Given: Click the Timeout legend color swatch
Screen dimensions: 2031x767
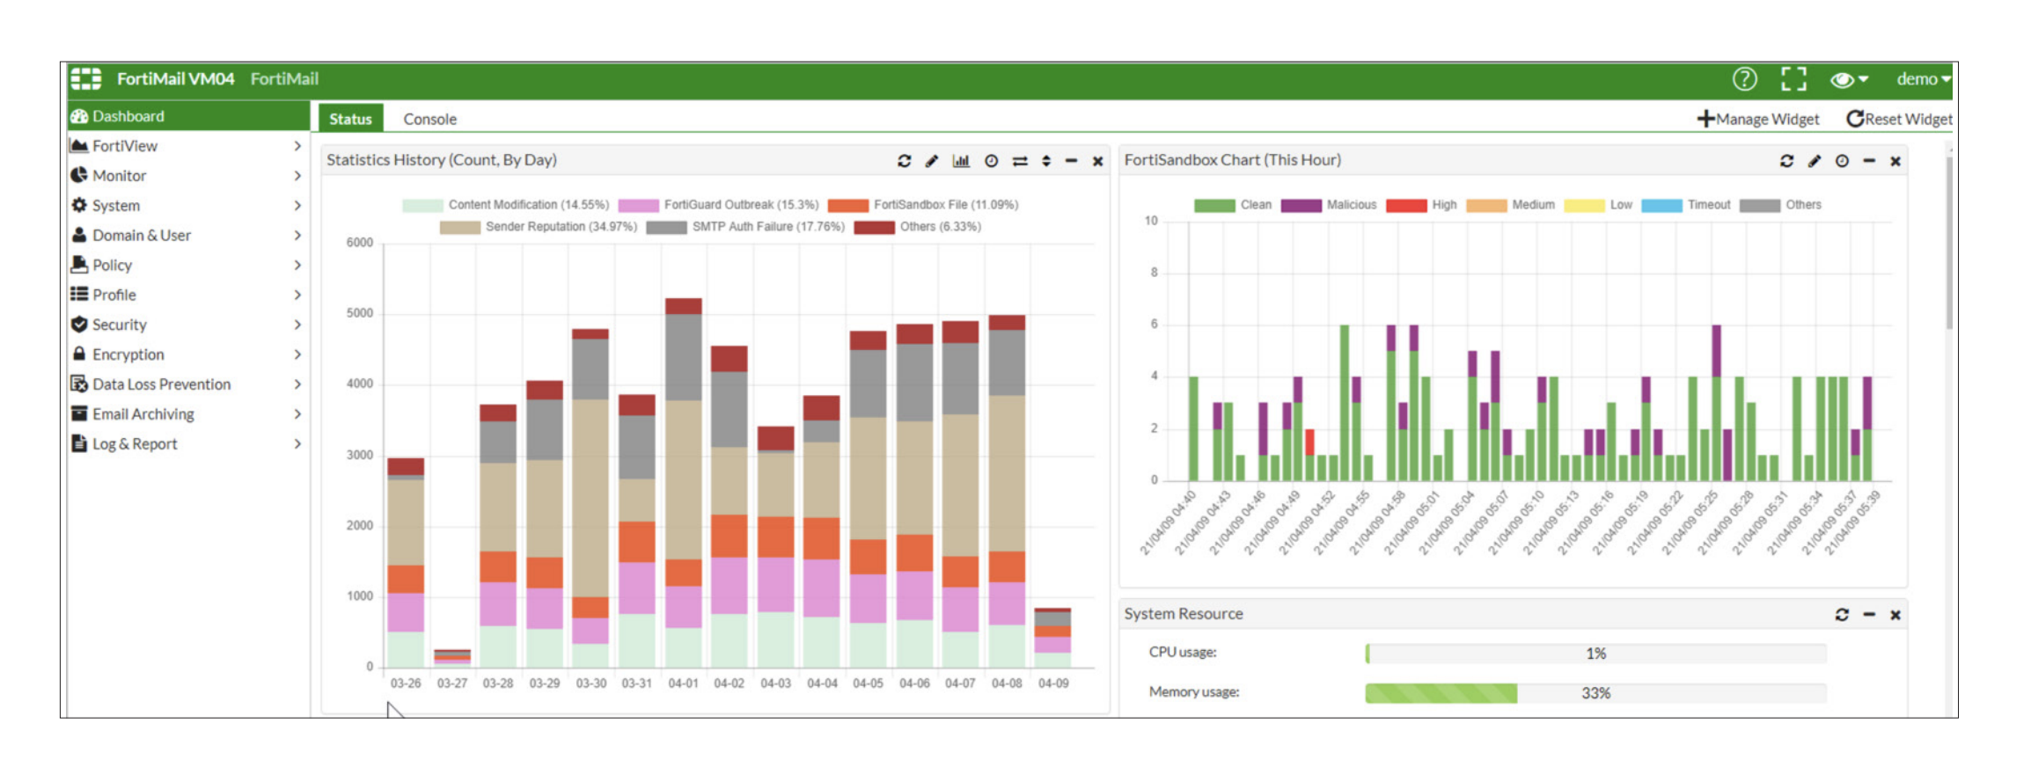Looking at the screenshot, I should [x=1661, y=206].
